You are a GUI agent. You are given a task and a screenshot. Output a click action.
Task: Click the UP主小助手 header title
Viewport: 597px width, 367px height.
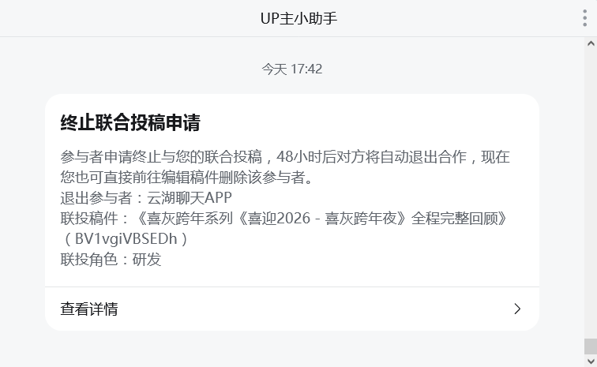(x=298, y=18)
